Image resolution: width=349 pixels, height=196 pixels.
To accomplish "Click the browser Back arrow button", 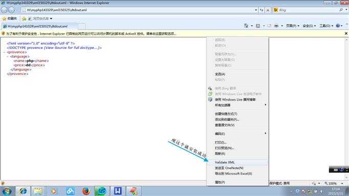I will click(x=4, y=10).
